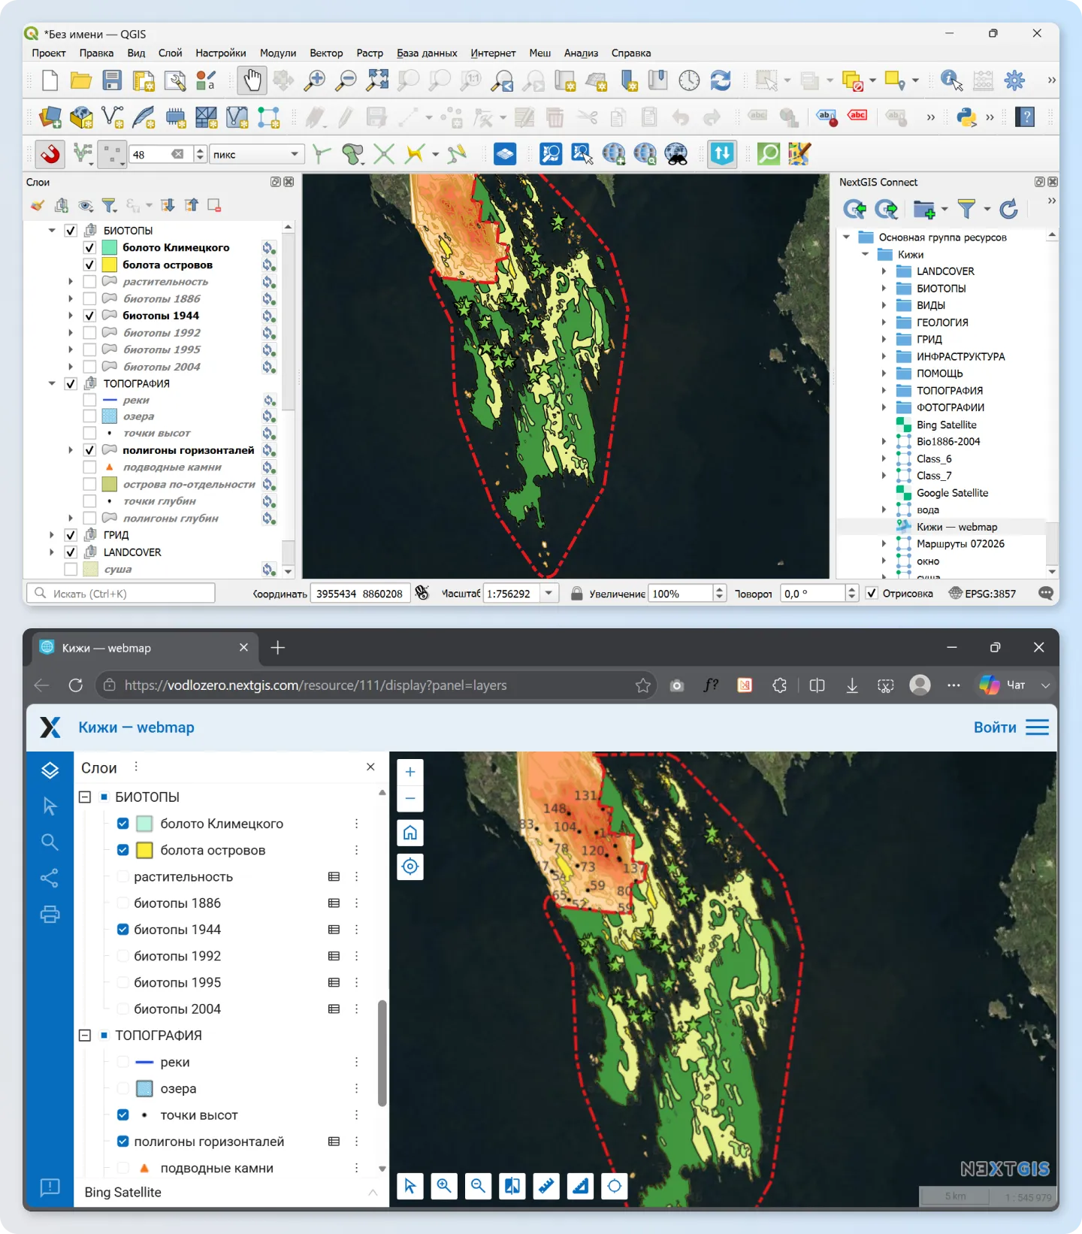Open the Растр menu in QGIS

click(370, 53)
